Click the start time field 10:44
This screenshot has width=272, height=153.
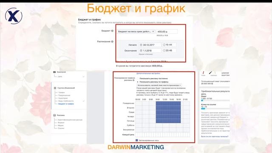coord(169,45)
